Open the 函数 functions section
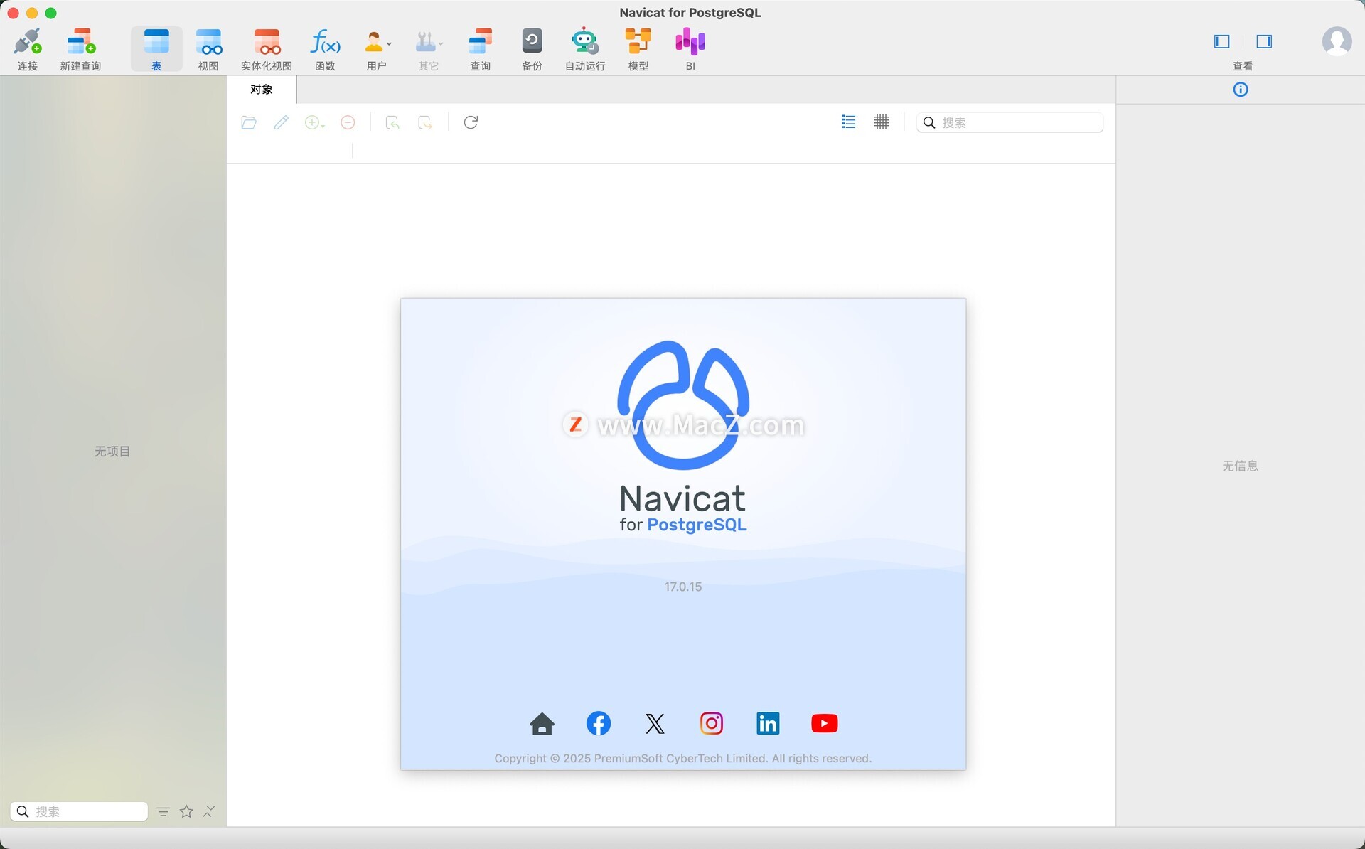The image size is (1365, 849). pos(325,49)
